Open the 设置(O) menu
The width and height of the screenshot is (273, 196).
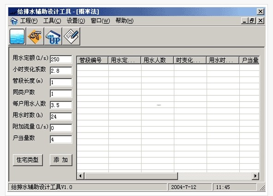[x=76, y=21]
